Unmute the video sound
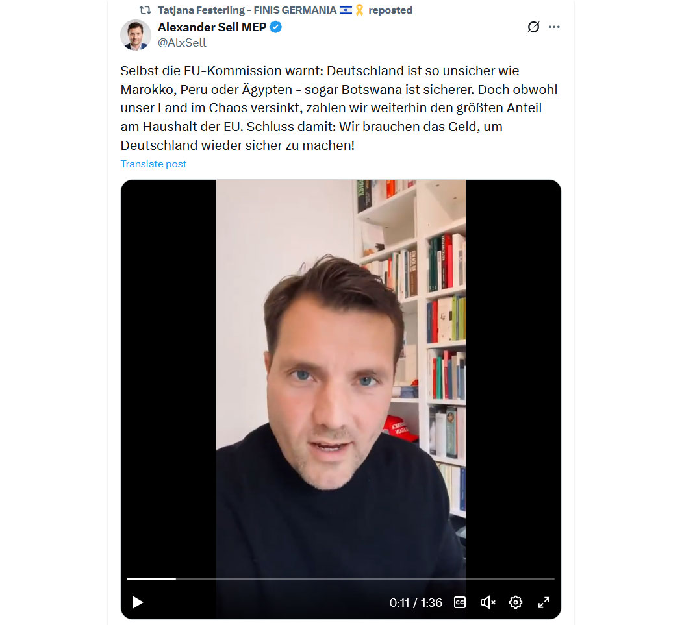 [488, 602]
